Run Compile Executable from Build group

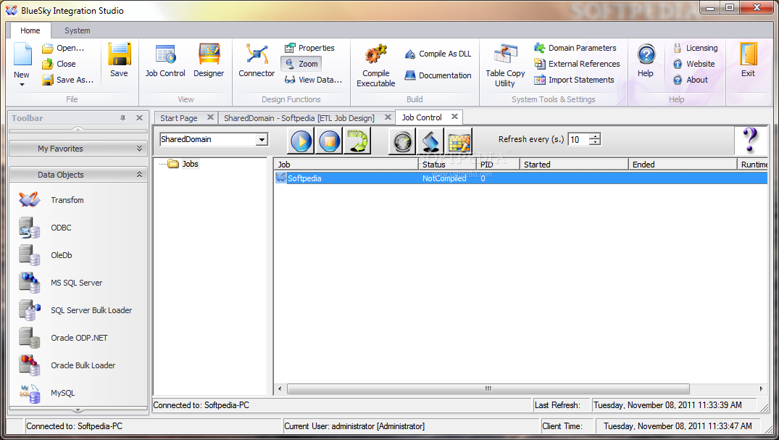(x=375, y=66)
